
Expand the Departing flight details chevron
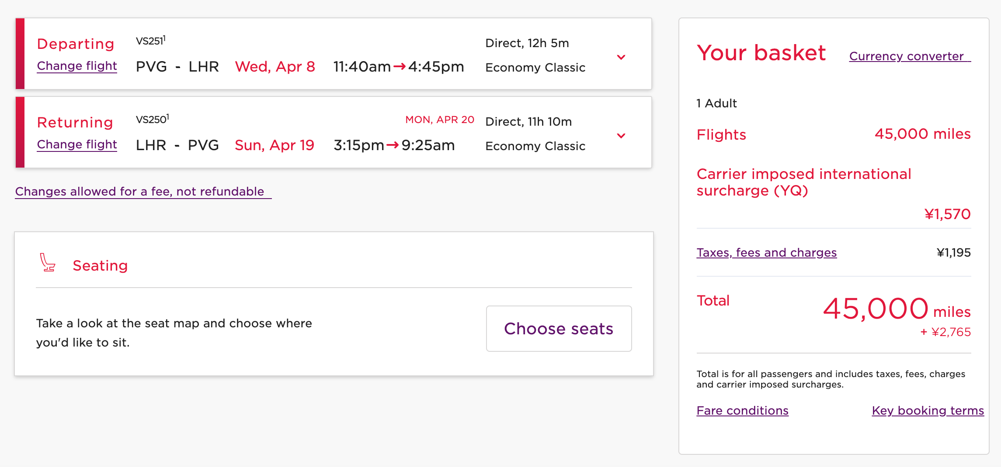coord(621,57)
